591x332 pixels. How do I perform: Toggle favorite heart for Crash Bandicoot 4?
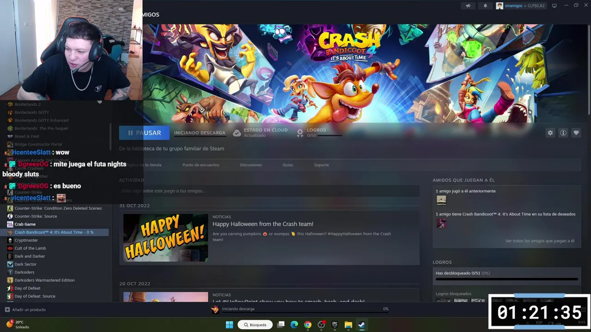(576, 133)
